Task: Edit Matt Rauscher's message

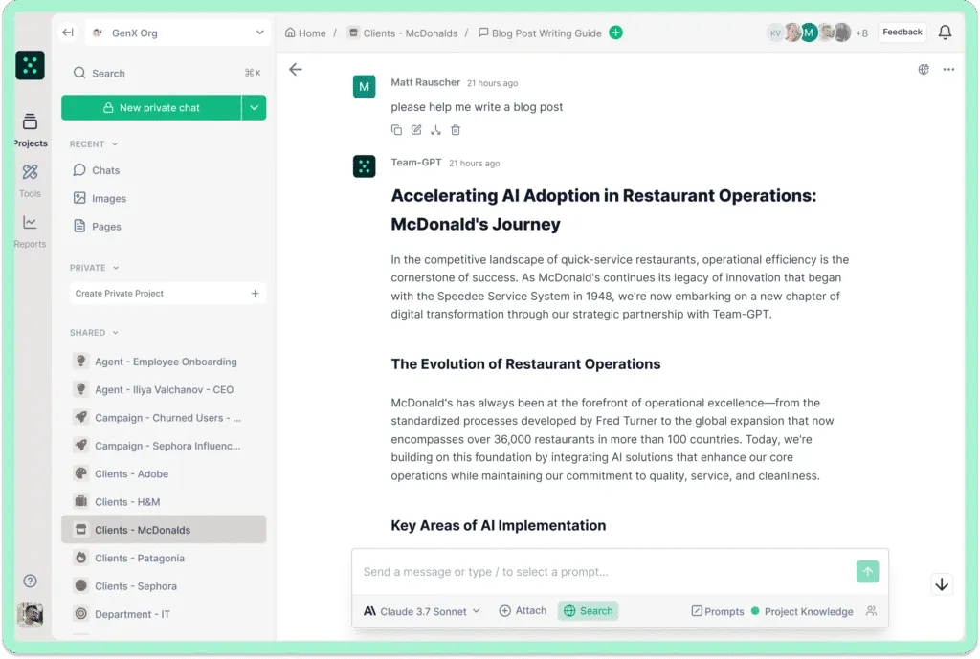Action: (x=416, y=130)
